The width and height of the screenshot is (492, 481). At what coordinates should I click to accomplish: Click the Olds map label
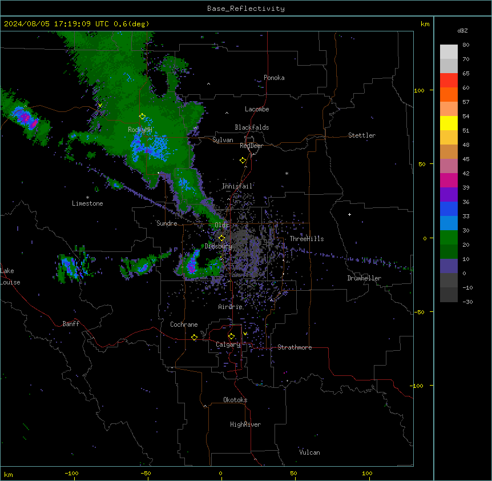point(221,225)
